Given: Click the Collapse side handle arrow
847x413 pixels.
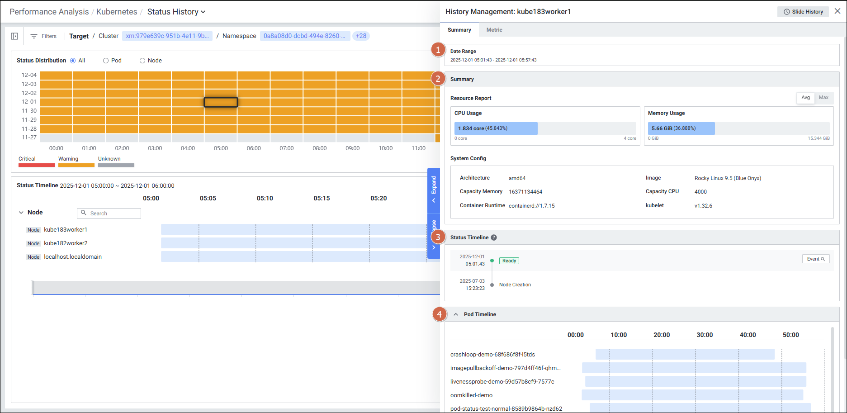Looking at the screenshot, I should point(434,247).
